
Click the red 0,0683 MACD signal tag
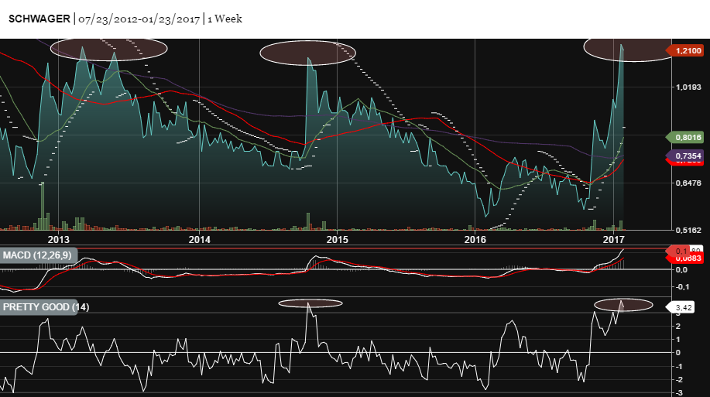click(687, 259)
